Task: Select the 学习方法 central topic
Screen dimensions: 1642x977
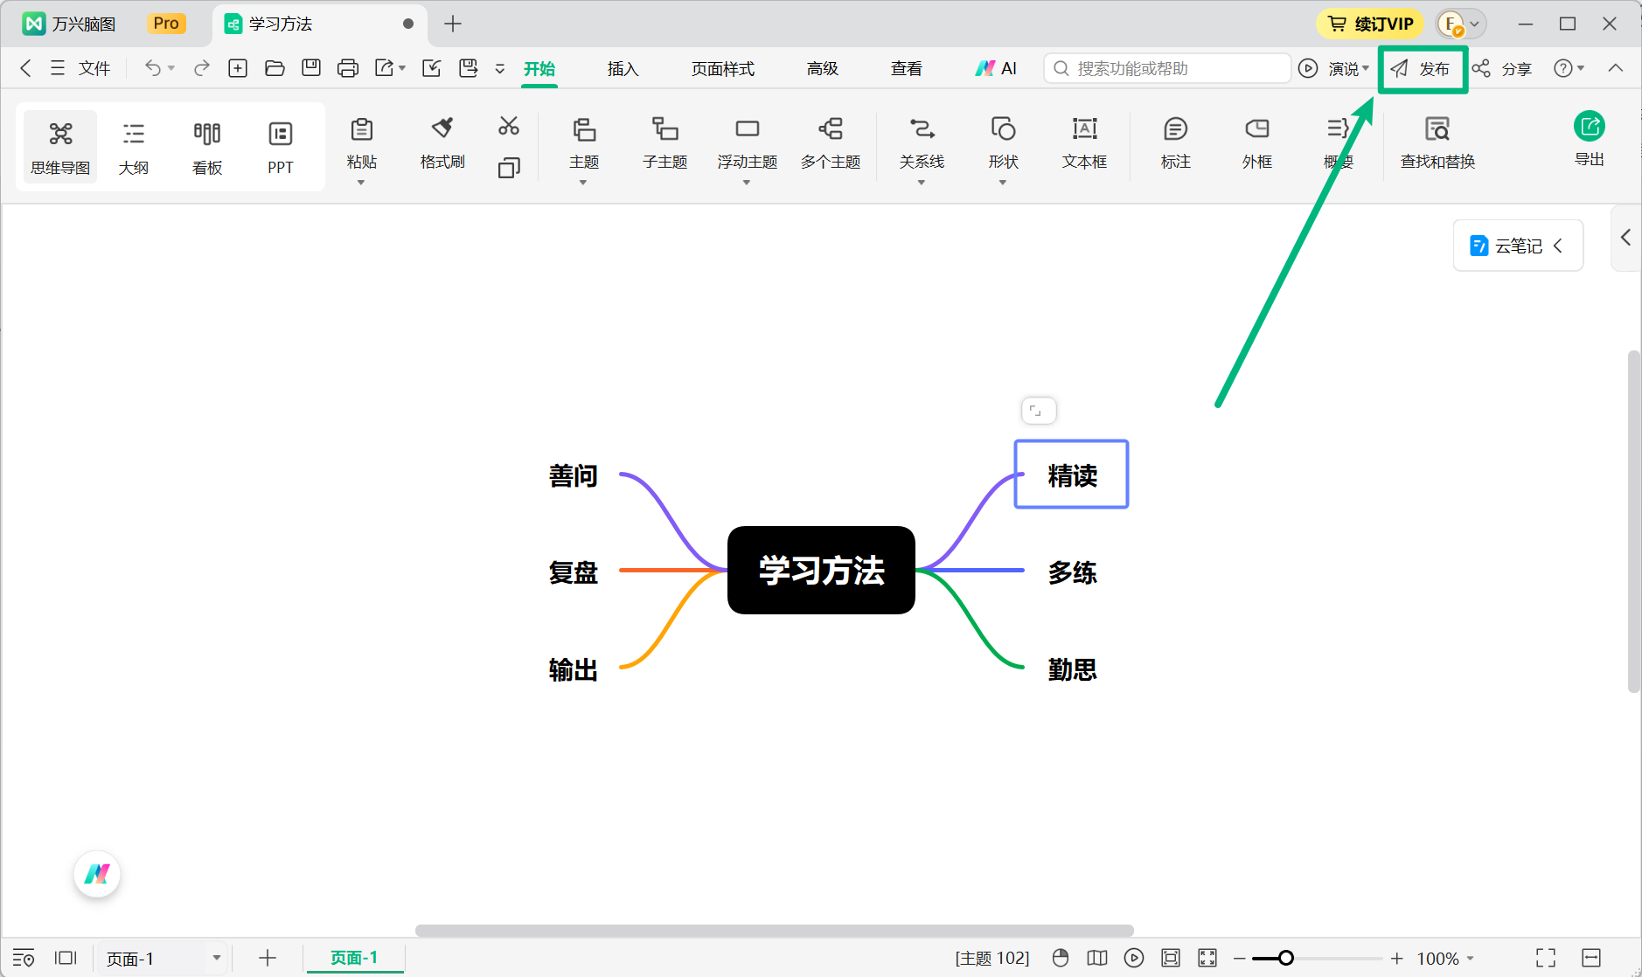Action: click(x=821, y=570)
